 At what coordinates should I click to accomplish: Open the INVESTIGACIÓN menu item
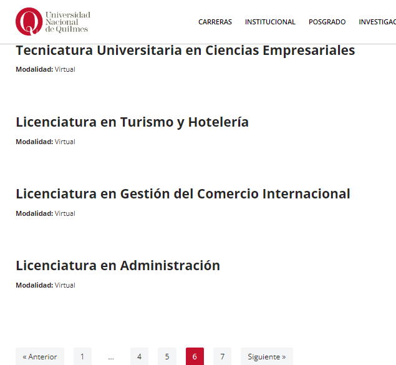point(377,22)
